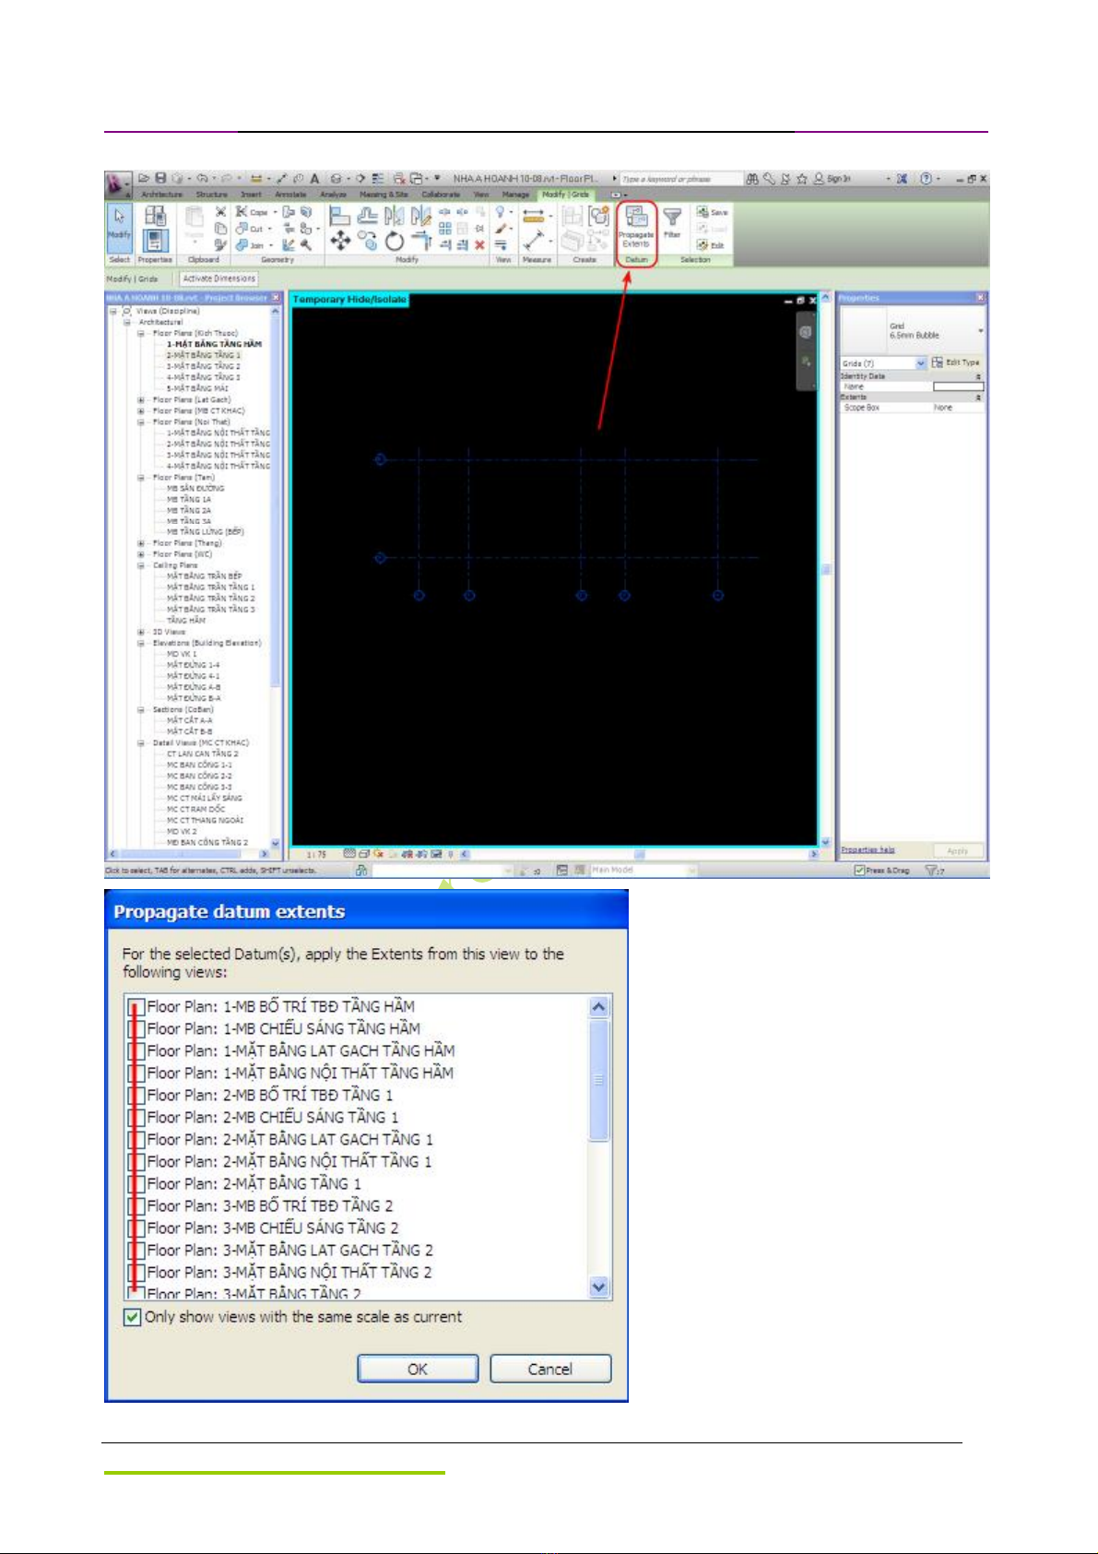
Task: Click the Move tool in Modify panel
Action: point(340,242)
